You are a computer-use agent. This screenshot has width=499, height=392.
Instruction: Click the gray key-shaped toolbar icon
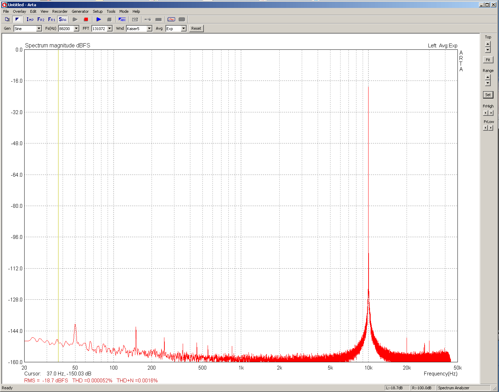(x=148, y=19)
